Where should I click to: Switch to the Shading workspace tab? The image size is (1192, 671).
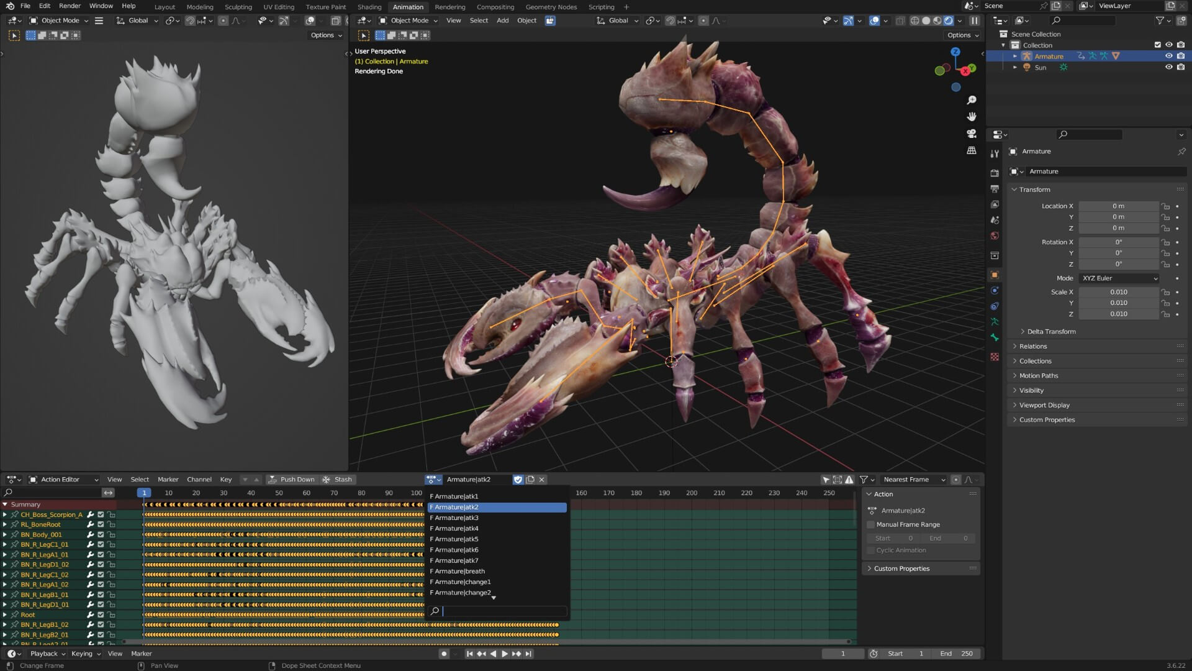[x=369, y=7]
